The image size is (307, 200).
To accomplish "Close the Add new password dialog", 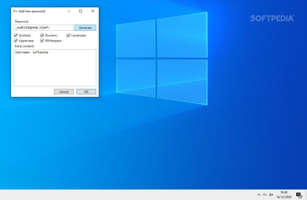I will point(93,11).
